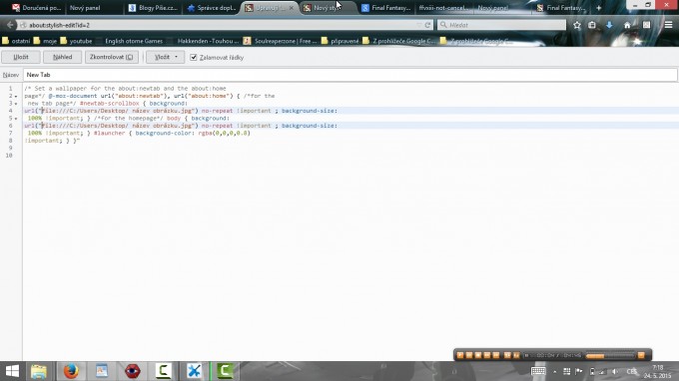
Task: Open the clock showing 7:18
Action: coord(657,371)
